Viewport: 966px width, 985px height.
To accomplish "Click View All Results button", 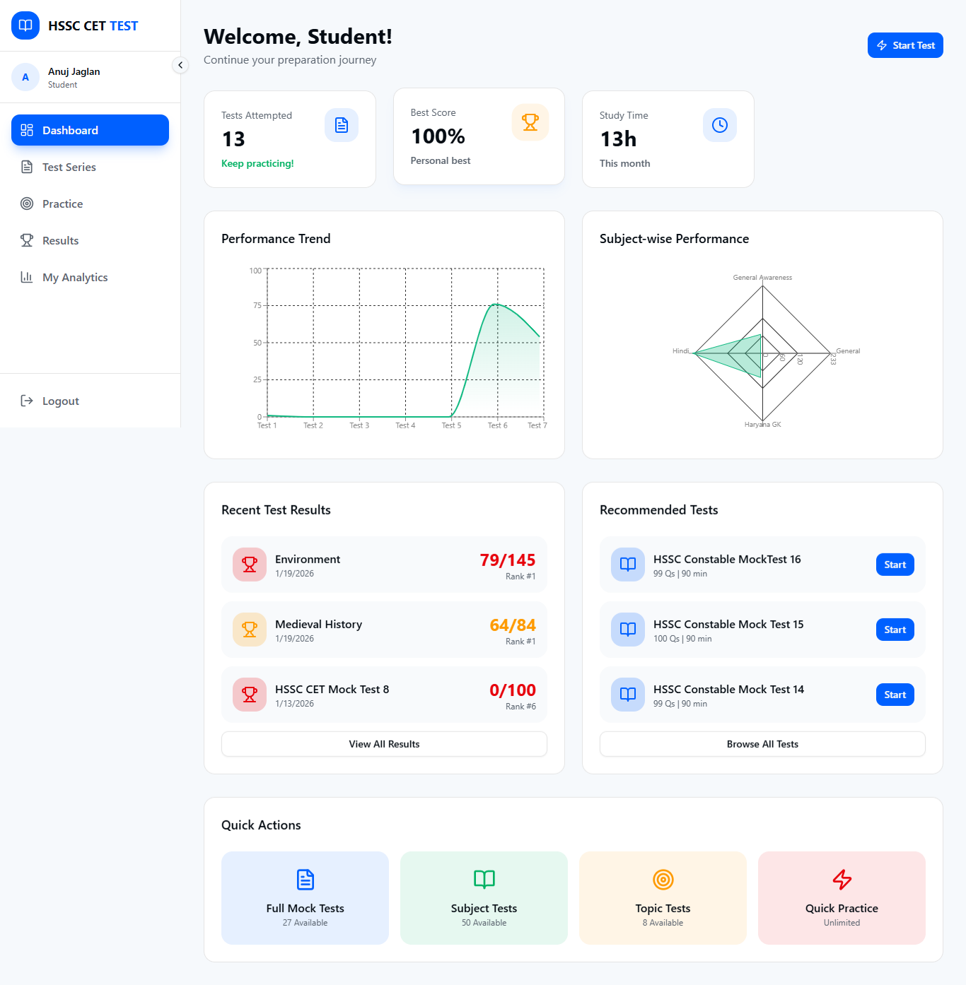I will pos(384,744).
